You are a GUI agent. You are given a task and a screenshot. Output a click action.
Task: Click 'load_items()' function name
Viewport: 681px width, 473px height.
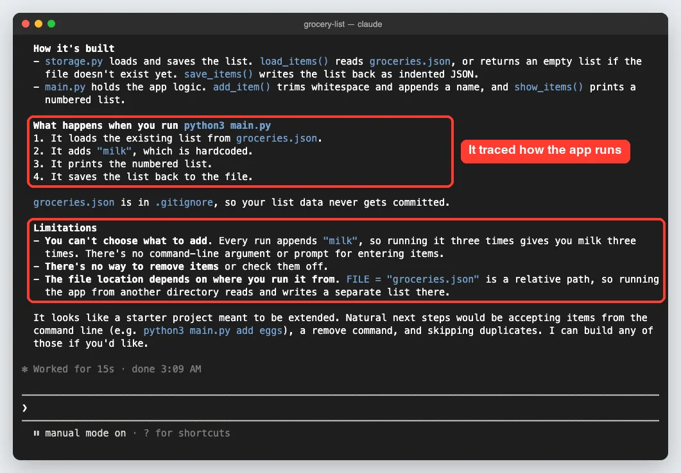point(294,62)
